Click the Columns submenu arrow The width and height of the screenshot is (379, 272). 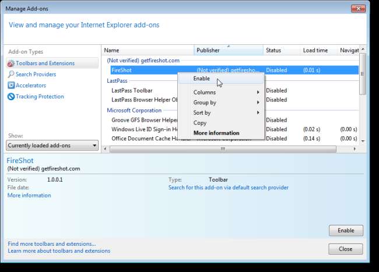(x=258, y=93)
